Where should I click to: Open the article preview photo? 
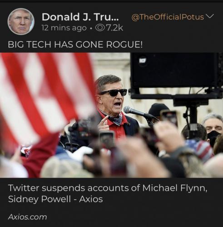point(111,115)
